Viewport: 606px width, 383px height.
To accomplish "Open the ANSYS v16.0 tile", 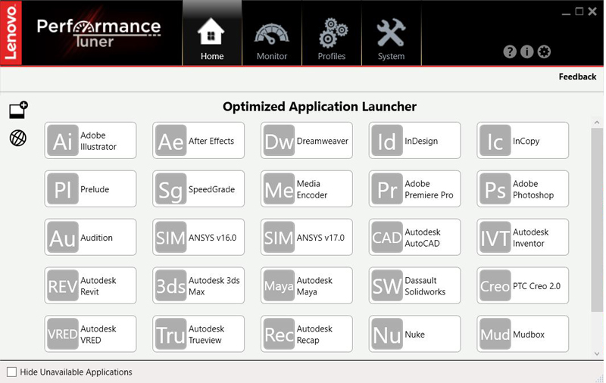I will 198,237.
